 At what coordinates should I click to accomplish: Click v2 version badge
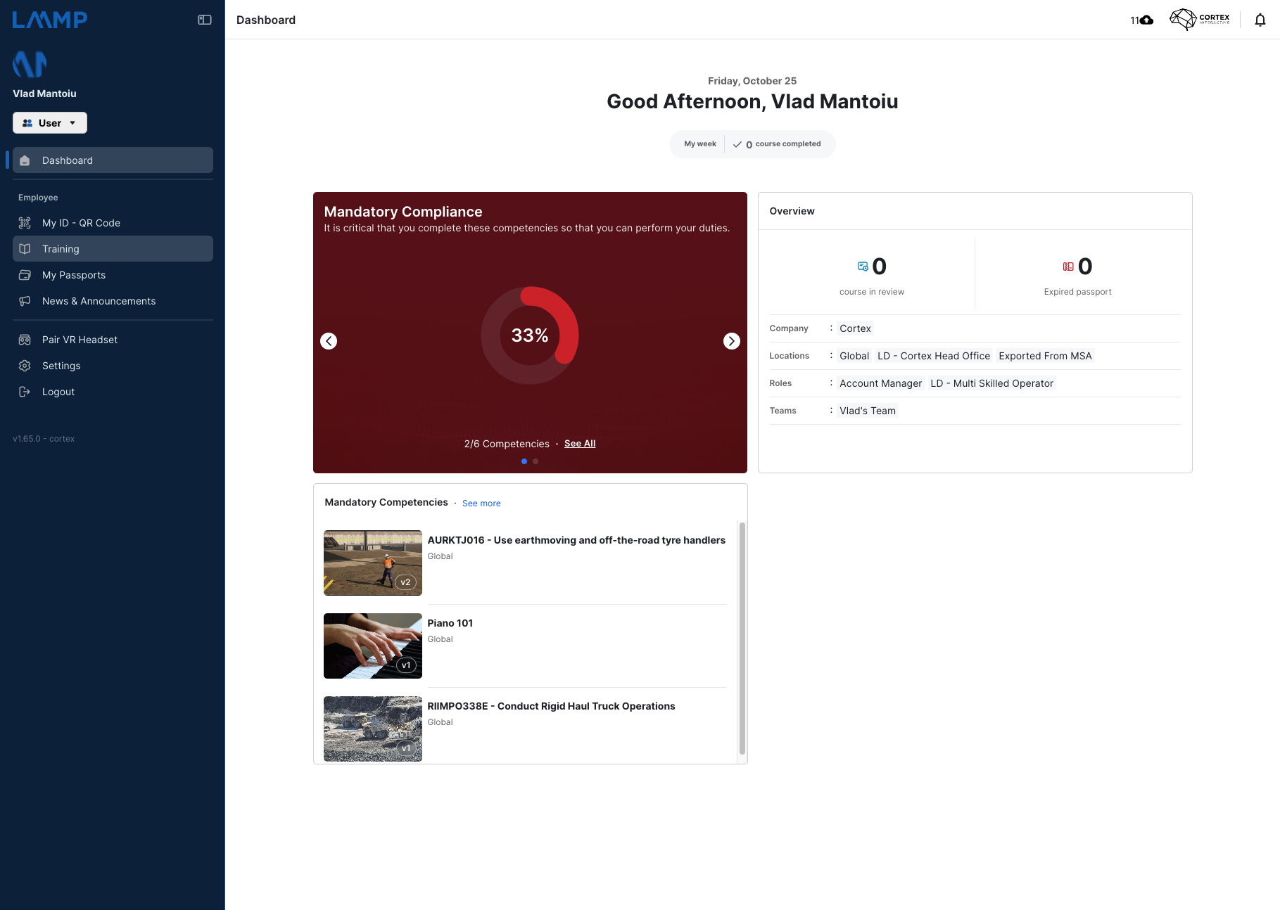405,582
